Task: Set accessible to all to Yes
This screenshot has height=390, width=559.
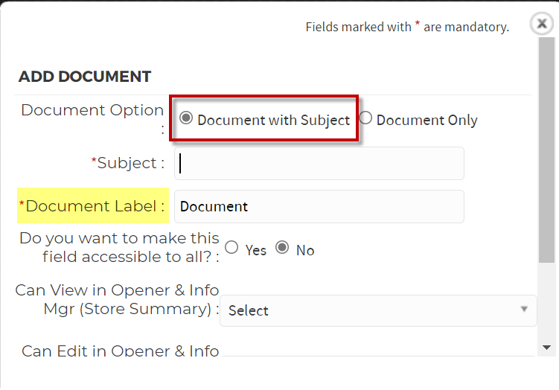Action: [231, 247]
